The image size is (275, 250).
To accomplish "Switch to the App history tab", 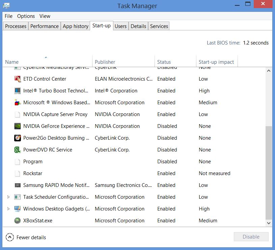I will point(76,26).
